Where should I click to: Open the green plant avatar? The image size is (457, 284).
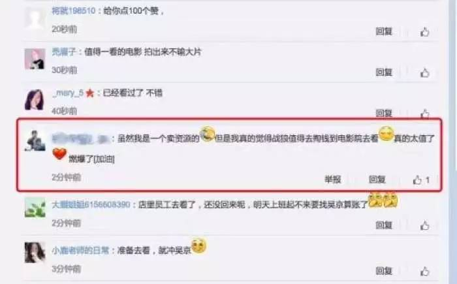point(35,208)
